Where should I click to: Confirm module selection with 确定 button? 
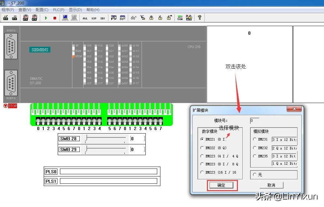click(x=222, y=185)
